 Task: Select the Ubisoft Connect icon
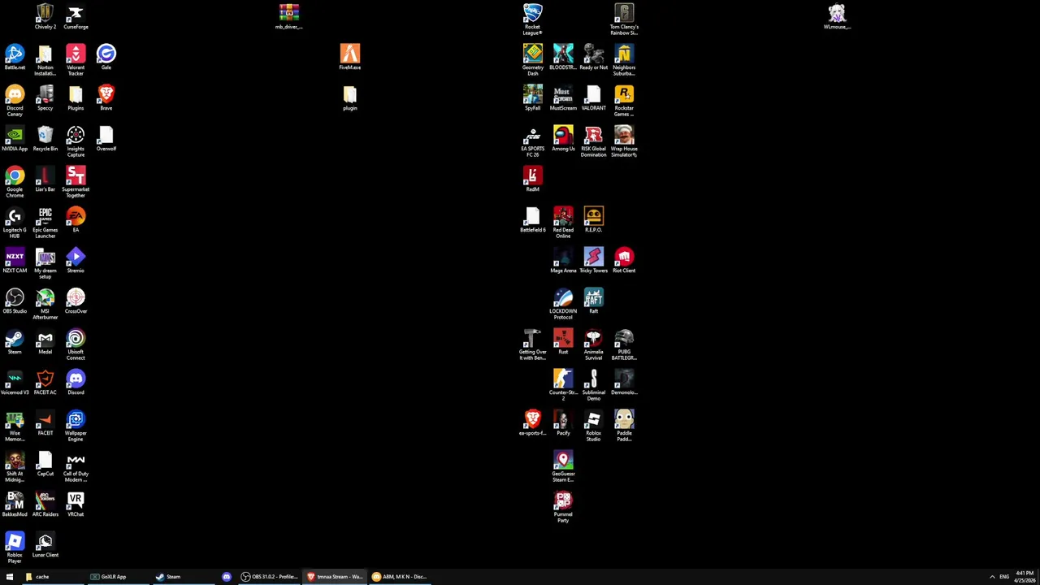[x=76, y=344]
